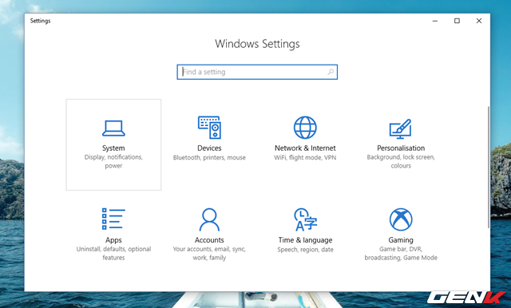Screen dimensions: 511x308
Task: Click the Accounts label
Action: click(x=209, y=240)
